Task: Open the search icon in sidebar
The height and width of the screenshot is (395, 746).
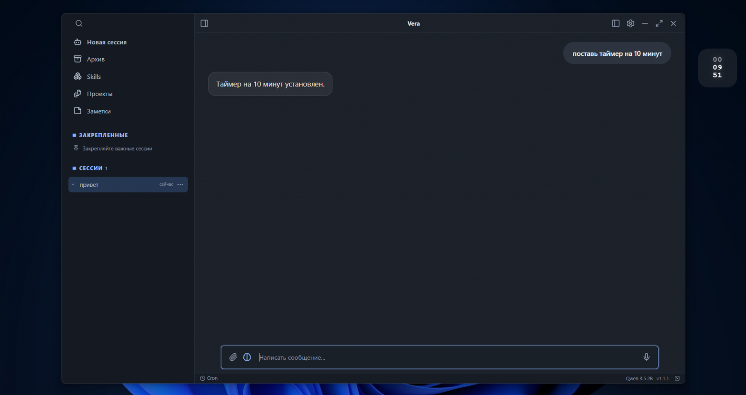Action: [x=79, y=23]
